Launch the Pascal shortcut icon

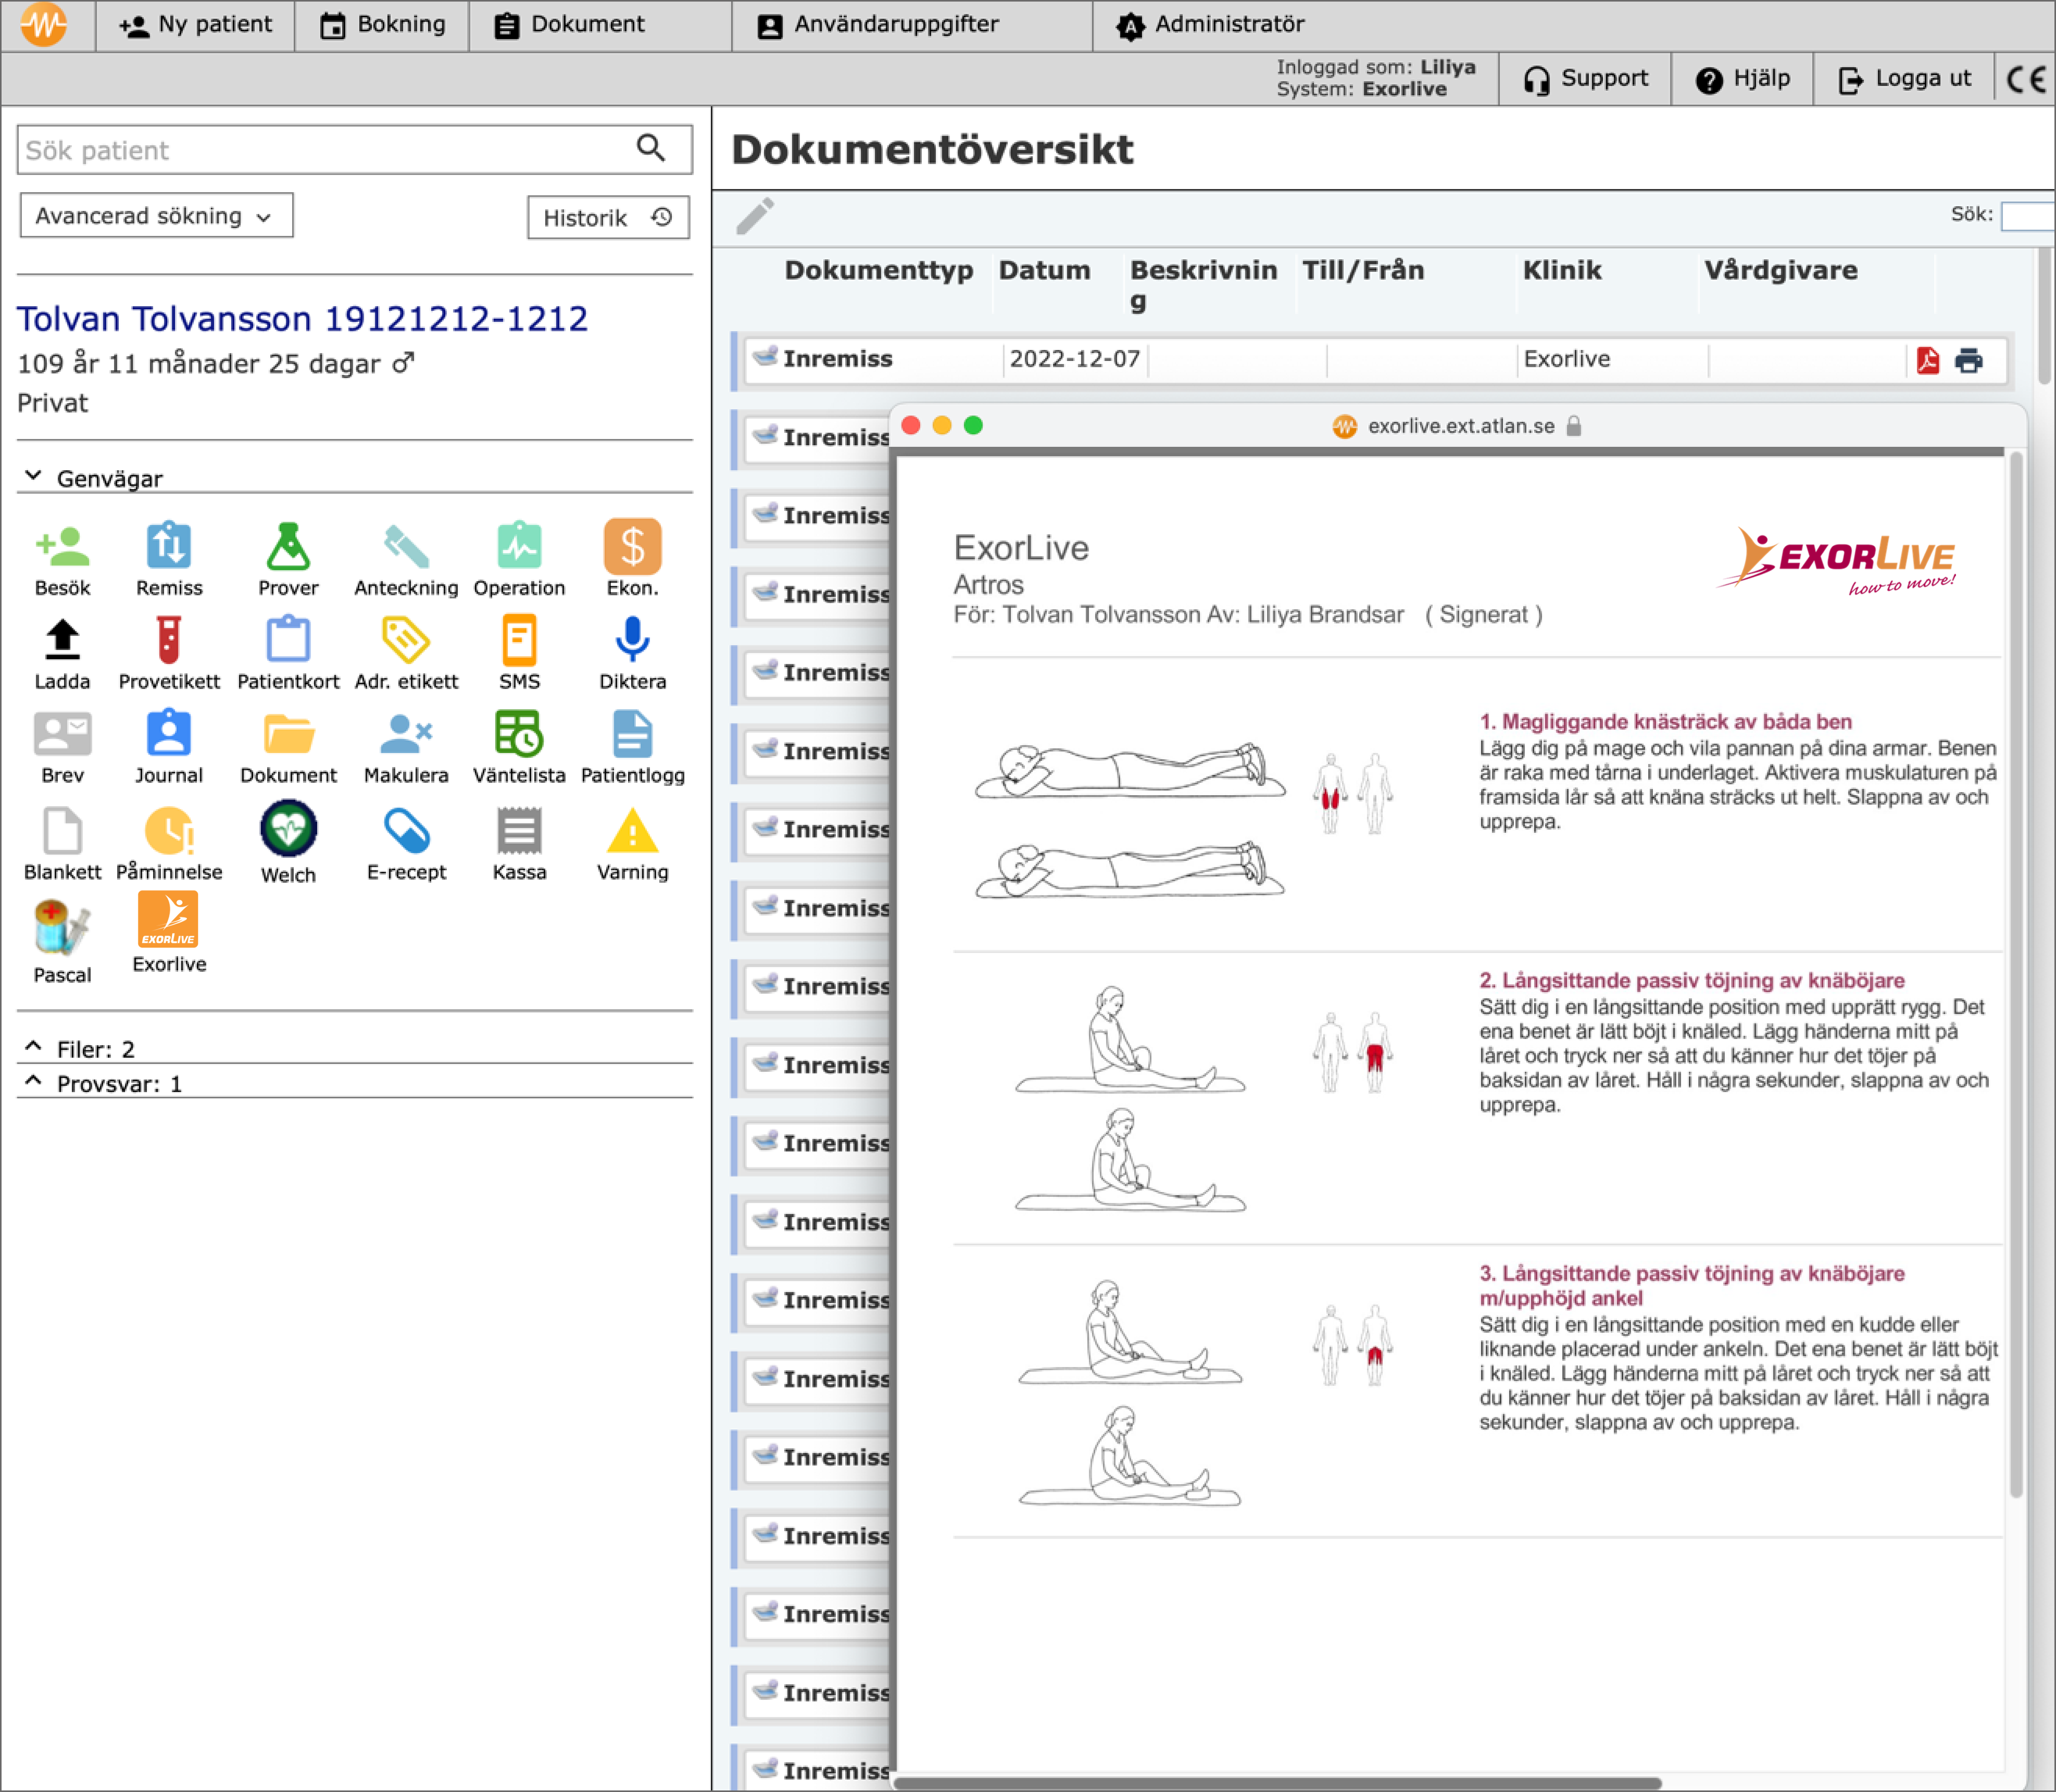(x=62, y=927)
